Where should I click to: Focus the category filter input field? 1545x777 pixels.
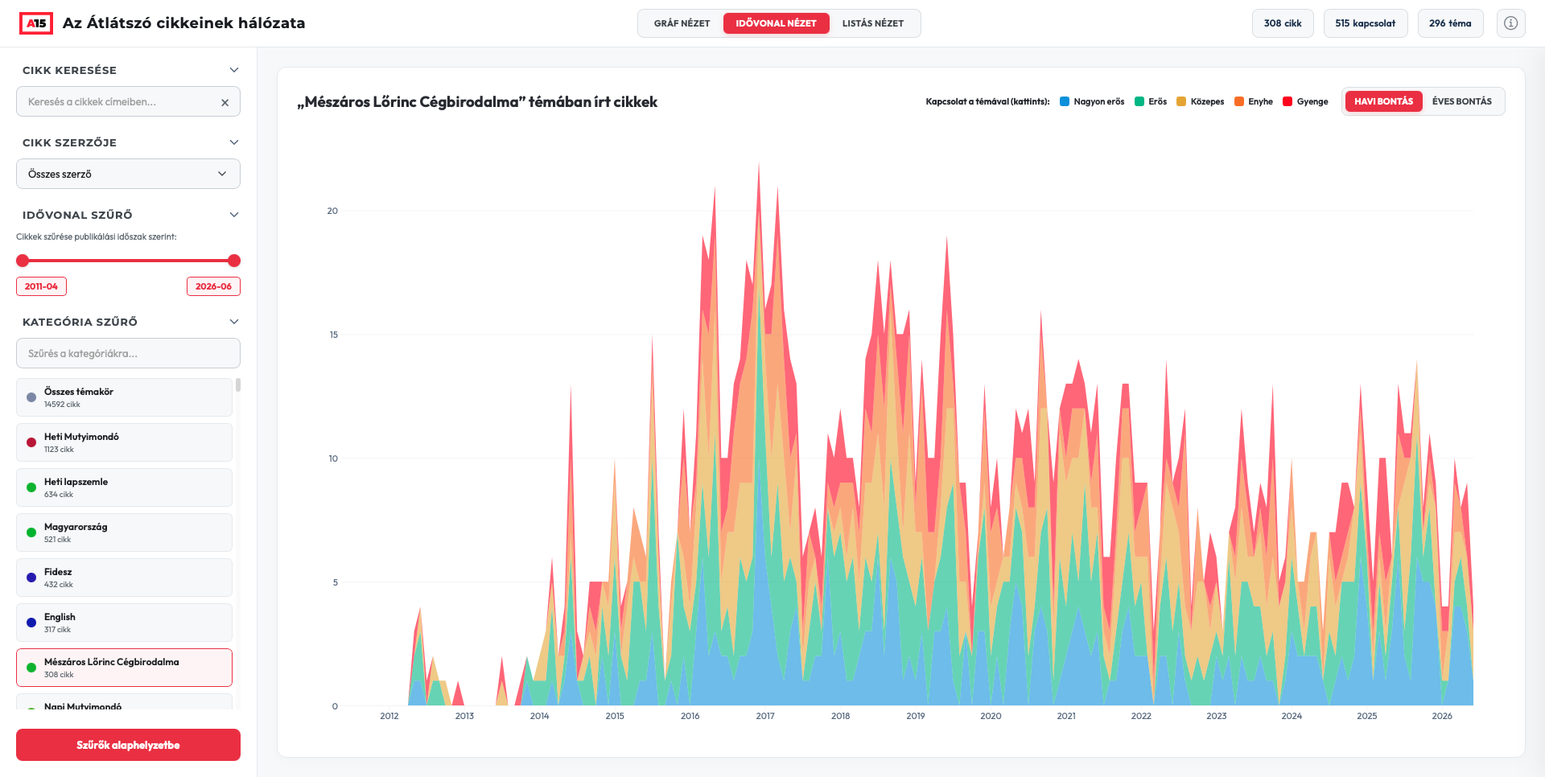point(128,353)
